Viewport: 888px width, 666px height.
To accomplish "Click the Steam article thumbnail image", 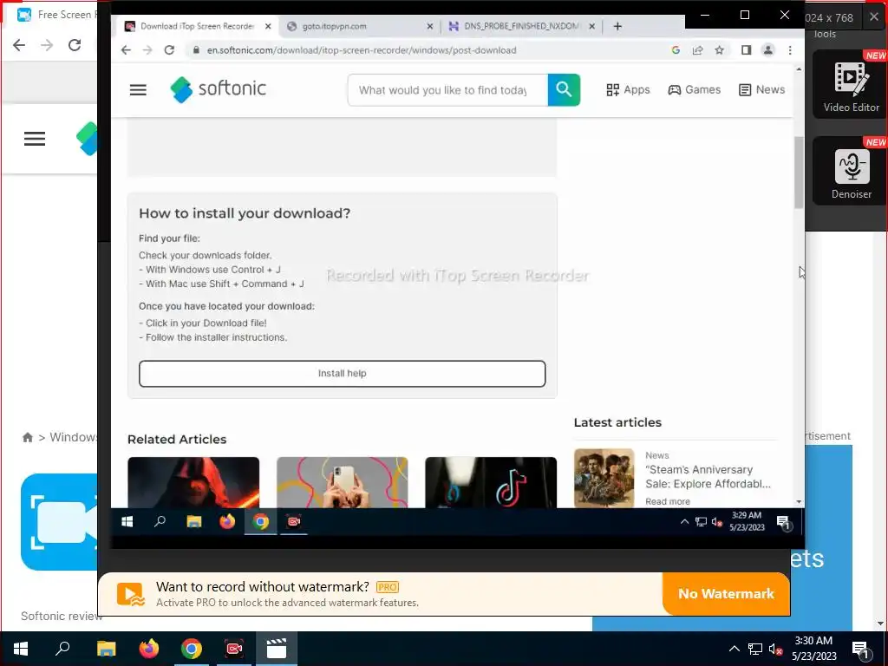I will click(604, 478).
